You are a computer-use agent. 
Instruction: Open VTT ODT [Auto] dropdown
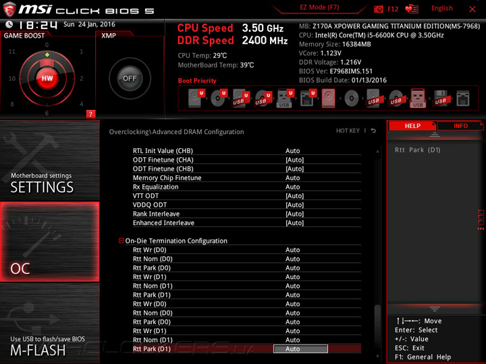tap(294, 195)
